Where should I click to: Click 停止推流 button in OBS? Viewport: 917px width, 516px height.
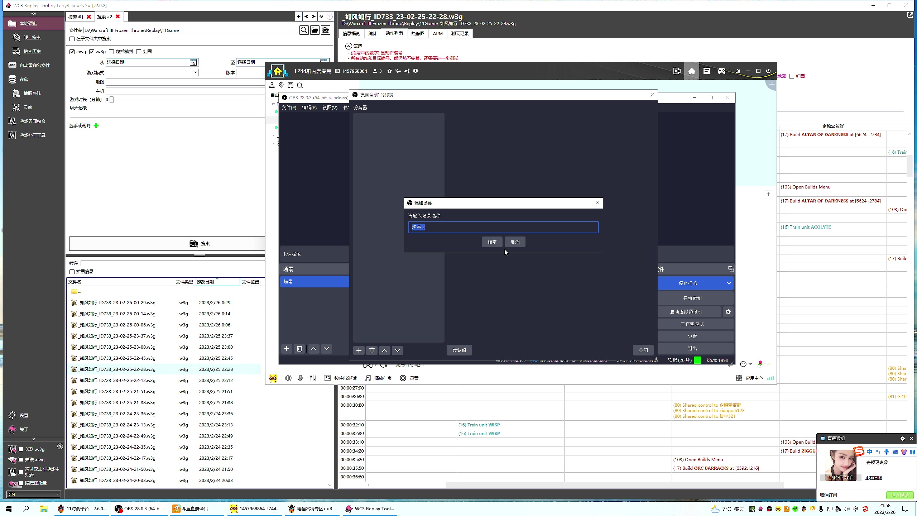click(688, 283)
